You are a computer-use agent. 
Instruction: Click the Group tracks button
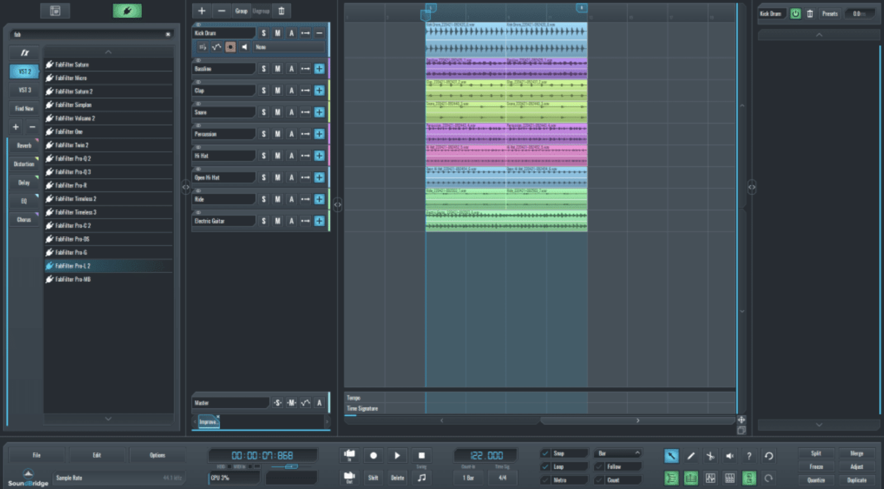point(241,11)
